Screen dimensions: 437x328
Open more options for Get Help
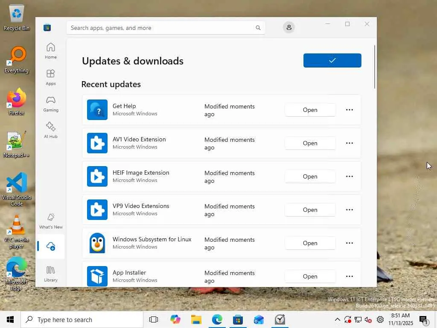tap(349, 110)
